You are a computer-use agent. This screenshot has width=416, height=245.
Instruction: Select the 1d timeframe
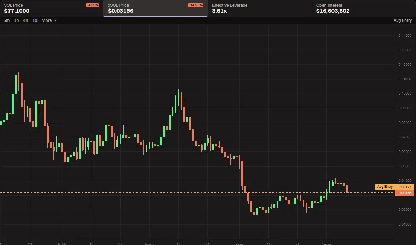[x=35, y=20]
